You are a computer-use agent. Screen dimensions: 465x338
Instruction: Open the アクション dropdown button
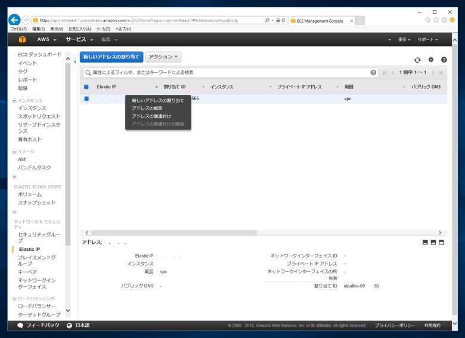pos(163,57)
